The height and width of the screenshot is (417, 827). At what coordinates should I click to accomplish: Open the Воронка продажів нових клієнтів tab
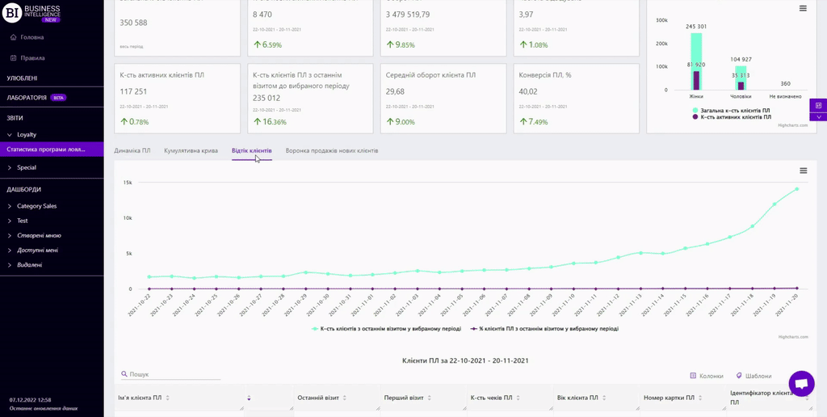point(331,150)
